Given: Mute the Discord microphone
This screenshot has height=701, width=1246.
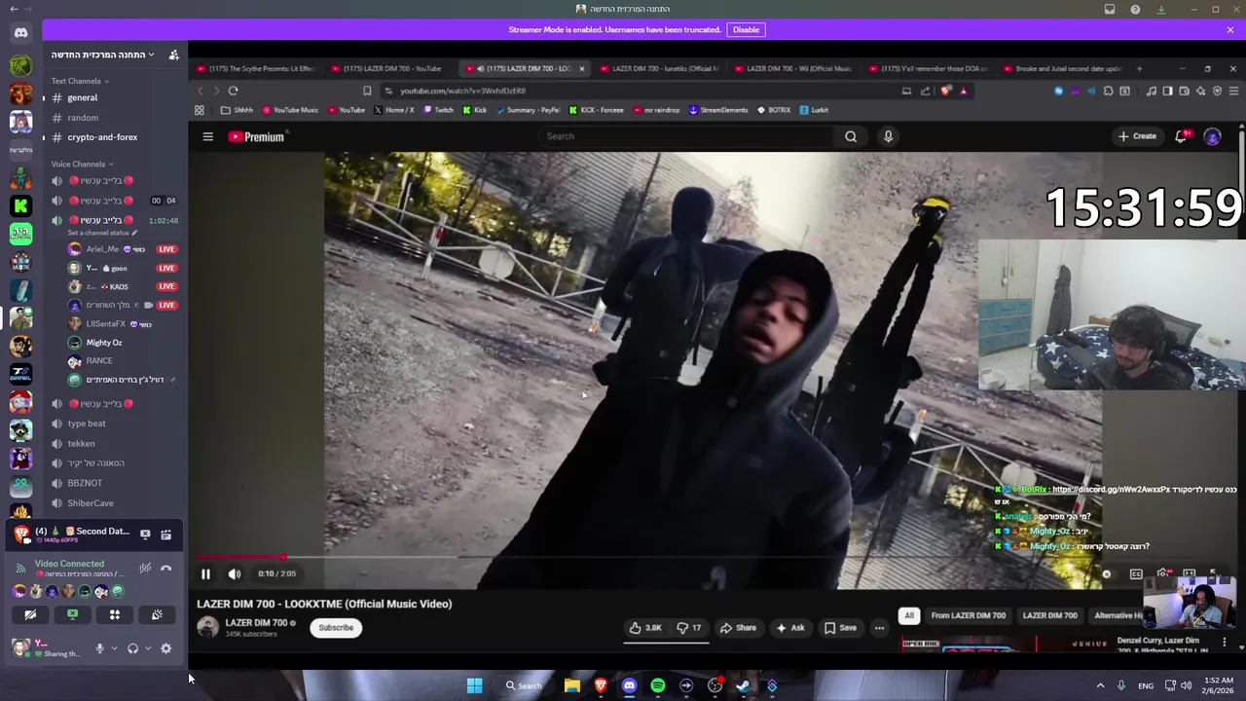Looking at the screenshot, I should click(x=99, y=648).
